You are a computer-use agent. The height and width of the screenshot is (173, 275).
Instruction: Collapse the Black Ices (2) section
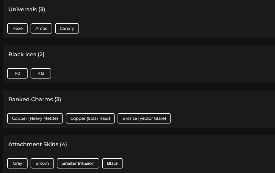point(26,55)
